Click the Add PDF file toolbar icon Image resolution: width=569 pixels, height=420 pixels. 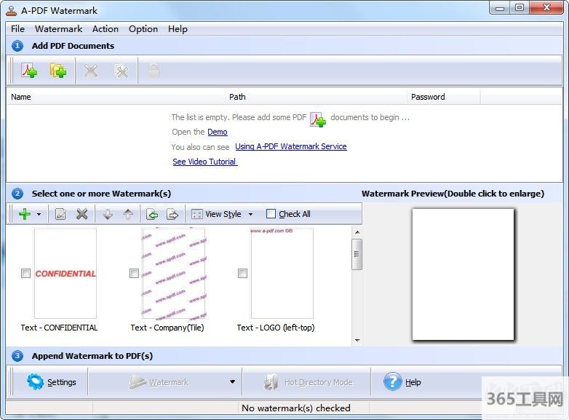[x=29, y=71]
